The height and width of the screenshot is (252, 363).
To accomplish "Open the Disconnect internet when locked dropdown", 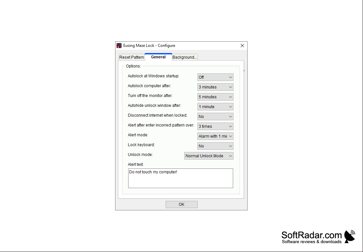I will (215, 117).
